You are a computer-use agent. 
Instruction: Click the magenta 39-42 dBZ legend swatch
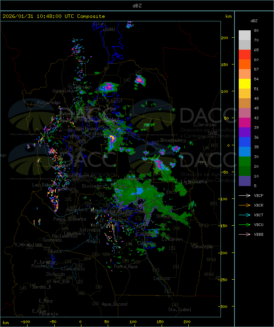click(x=245, y=123)
